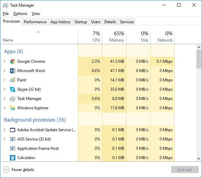Viewport: 202px width, 178px height.
Task: Switch to the Details tab
Action: [x=110, y=22]
